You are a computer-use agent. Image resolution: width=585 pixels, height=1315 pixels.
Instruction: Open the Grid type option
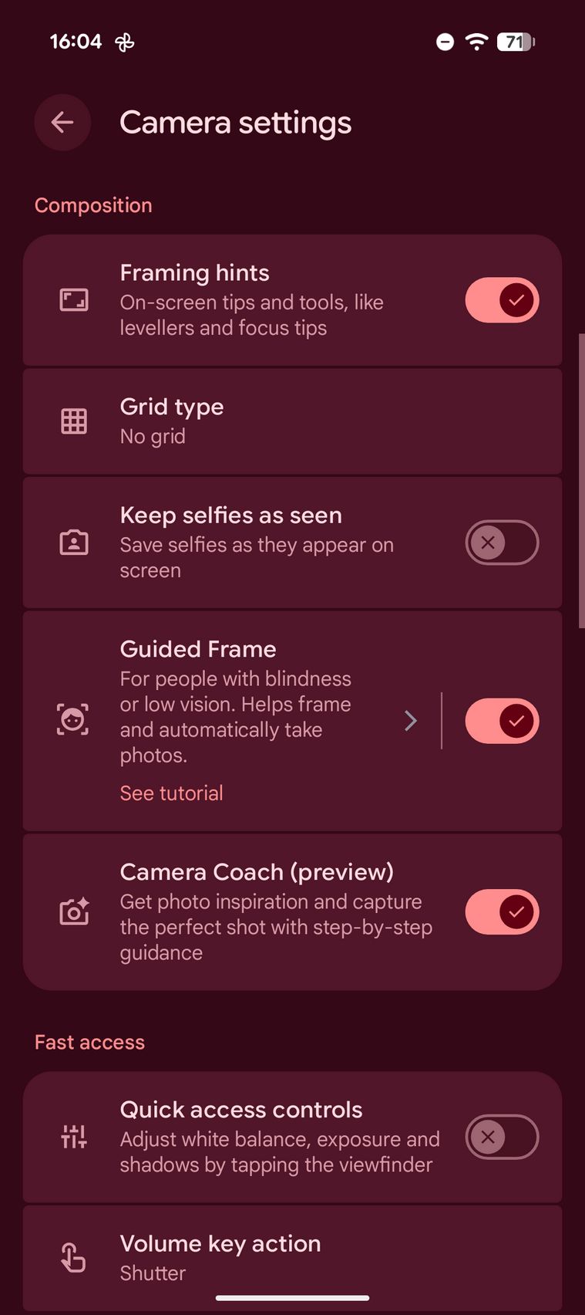[x=293, y=421]
